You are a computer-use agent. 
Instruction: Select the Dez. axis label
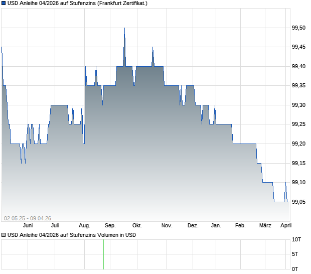click(x=193, y=226)
